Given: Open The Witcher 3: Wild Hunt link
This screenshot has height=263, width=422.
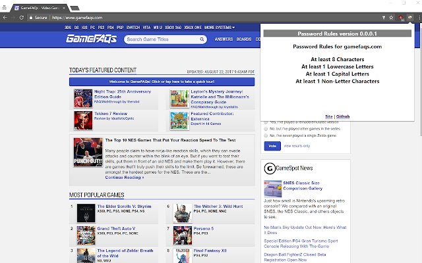Looking at the screenshot, I should [218, 206].
